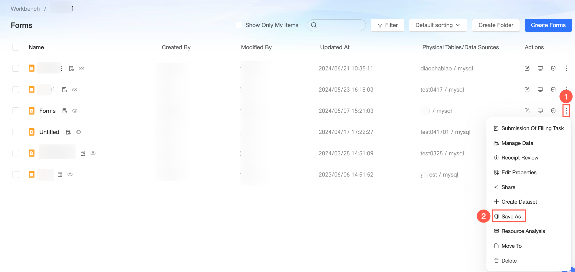Viewport: 575px width, 272px height.
Task: Tick checkbox for 2023/06/06 row
Action: [x=16, y=174]
